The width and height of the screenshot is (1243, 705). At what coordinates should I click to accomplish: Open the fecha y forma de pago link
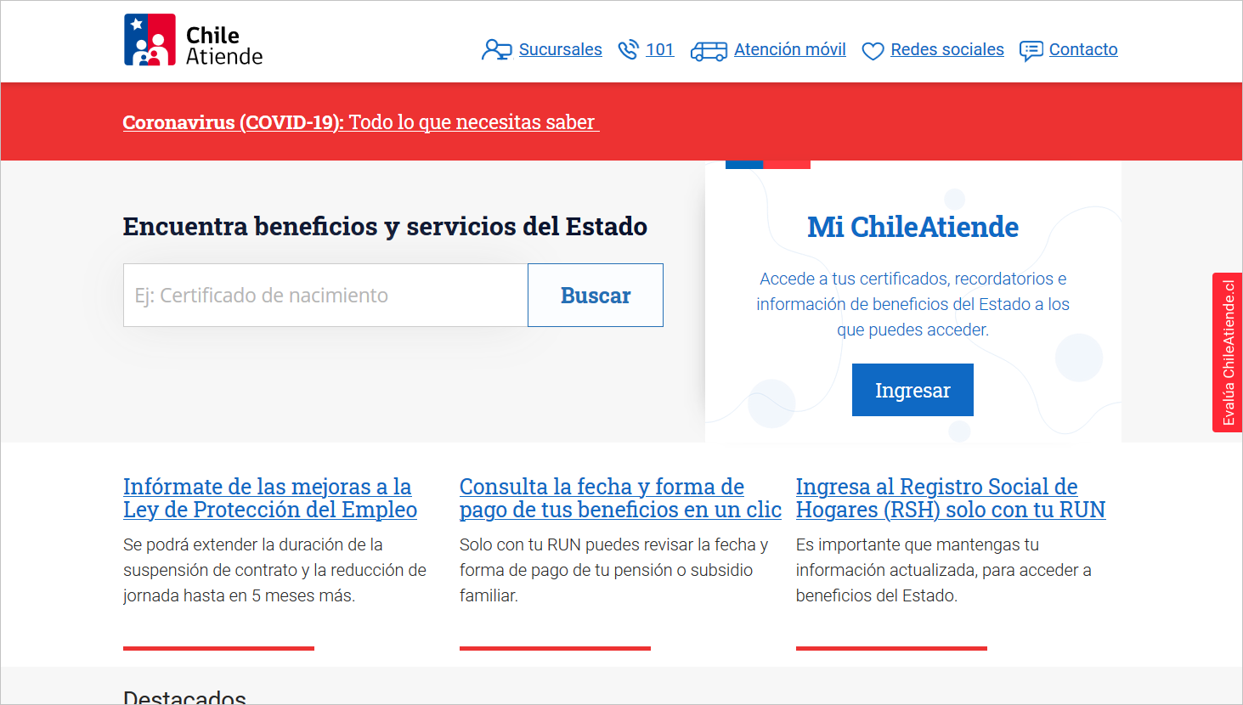(x=620, y=498)
